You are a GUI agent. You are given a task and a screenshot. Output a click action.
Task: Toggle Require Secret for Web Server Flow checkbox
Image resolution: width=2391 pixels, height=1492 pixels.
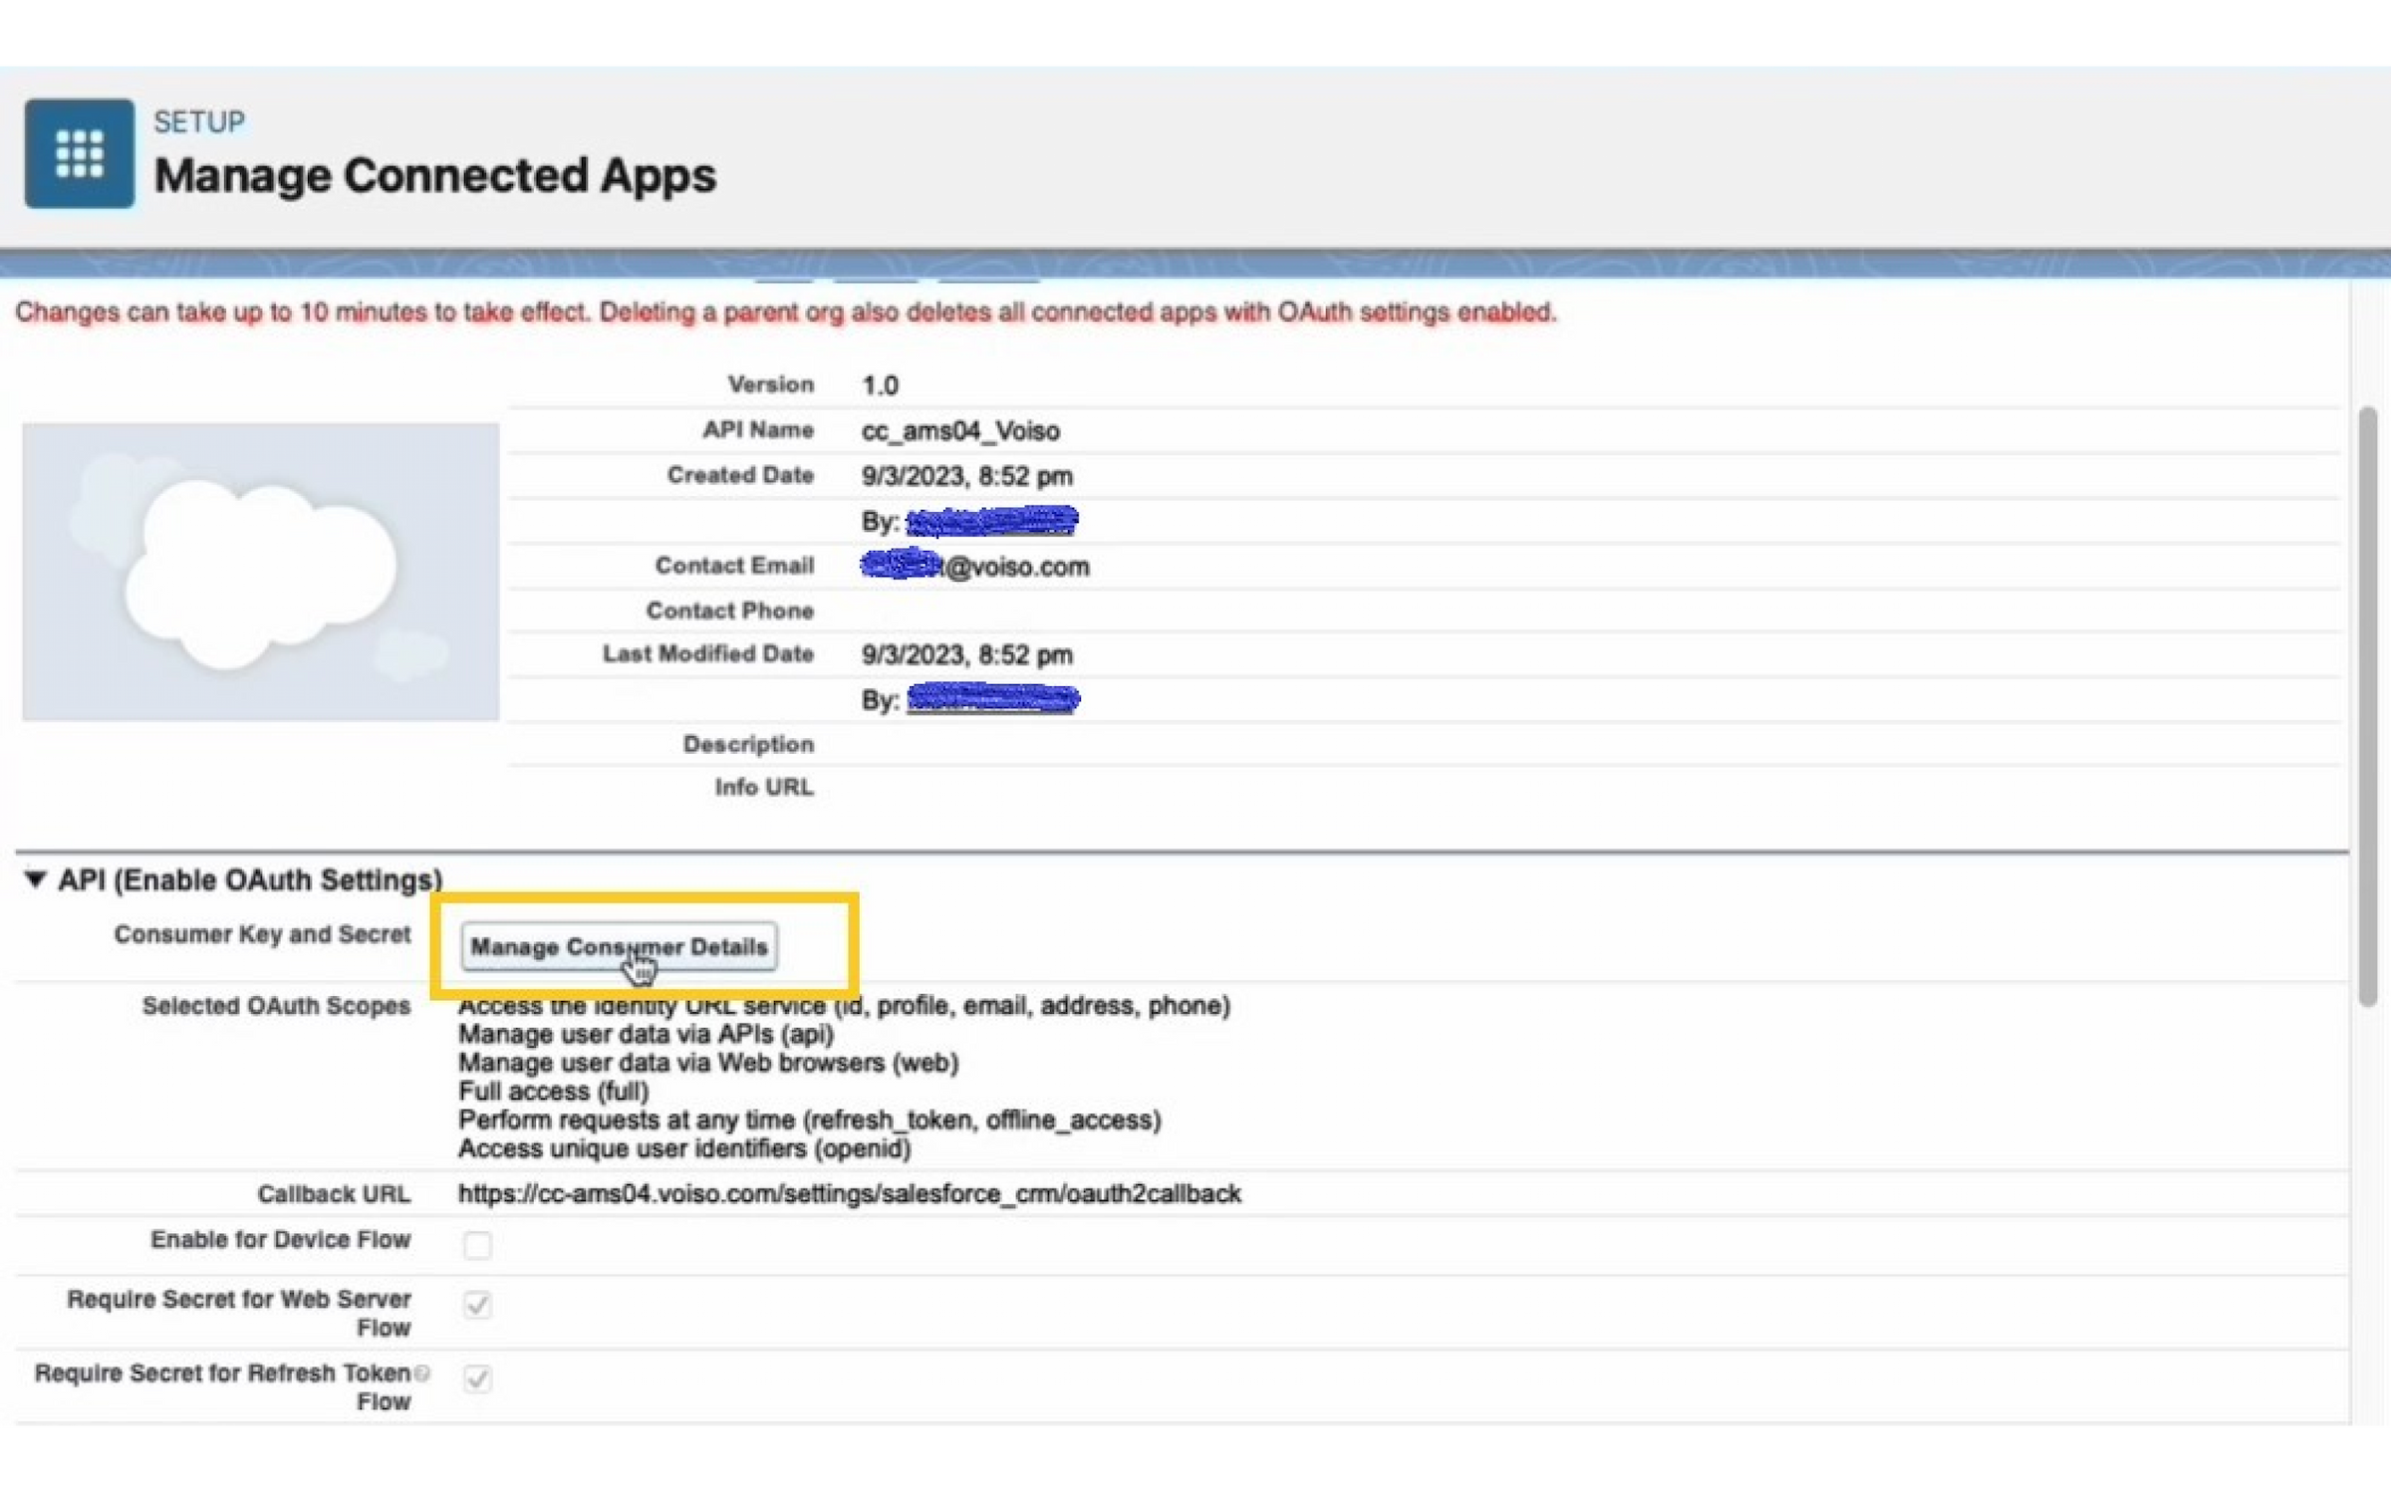coord(477,1304)
